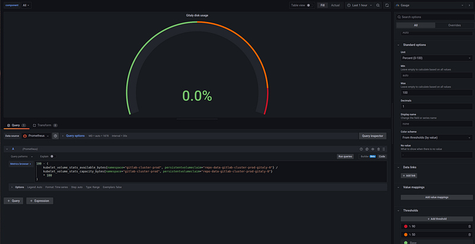Open the Gauge visualization picker dropdown
Viewport: 475px width, 244px height.
[x=429, y=5]
